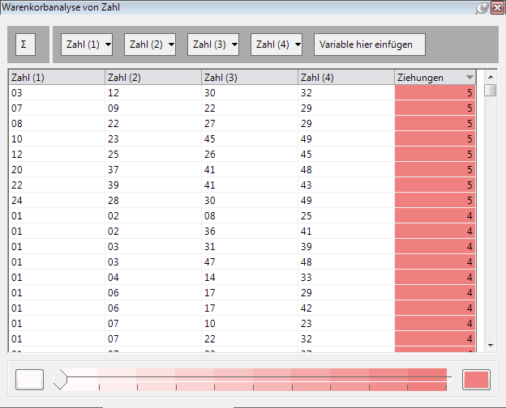The width and height of the screenshot is (506, 408).
Task: Select row 20 37 41 48
Action: [x=242, y=170]
